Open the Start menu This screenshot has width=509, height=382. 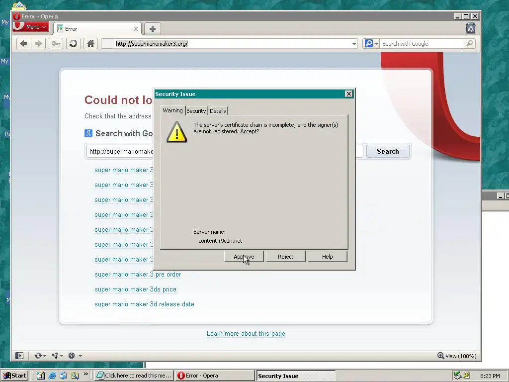[14, 376]
